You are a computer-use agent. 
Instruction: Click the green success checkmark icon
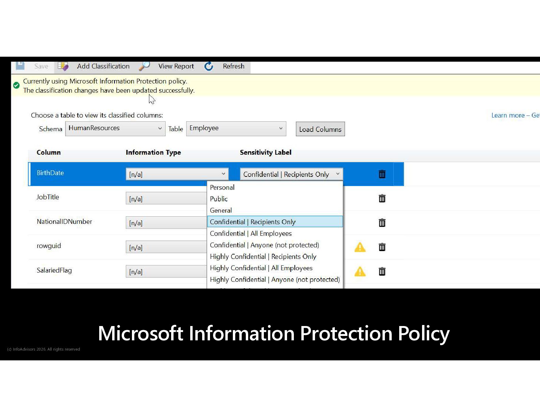16,85
